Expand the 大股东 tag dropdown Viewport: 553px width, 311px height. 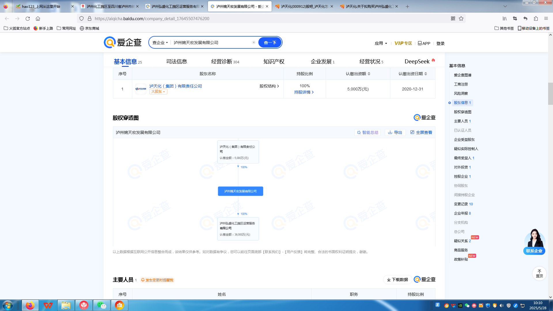coord(158,92)
